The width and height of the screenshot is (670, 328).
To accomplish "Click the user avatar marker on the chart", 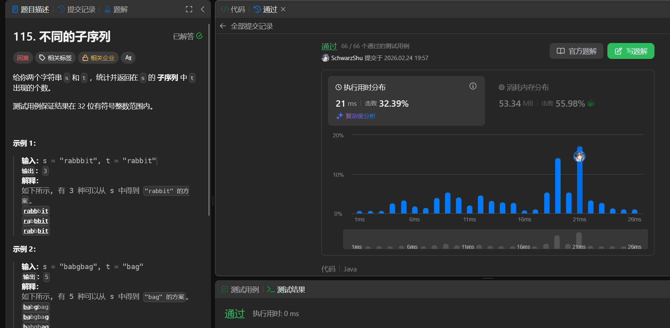I will coord(579,156).
